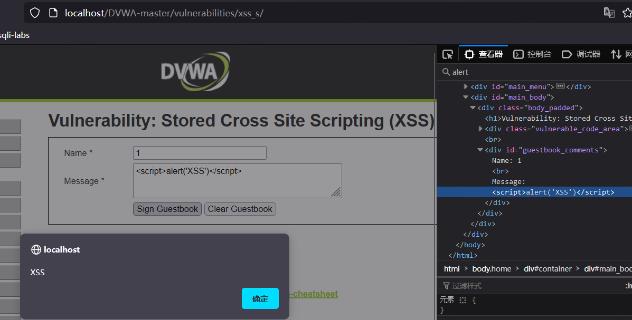Screen dimensions: 632x320
Task: Select the 查看器 inspector tab
Action: click(x=484, y=54)
